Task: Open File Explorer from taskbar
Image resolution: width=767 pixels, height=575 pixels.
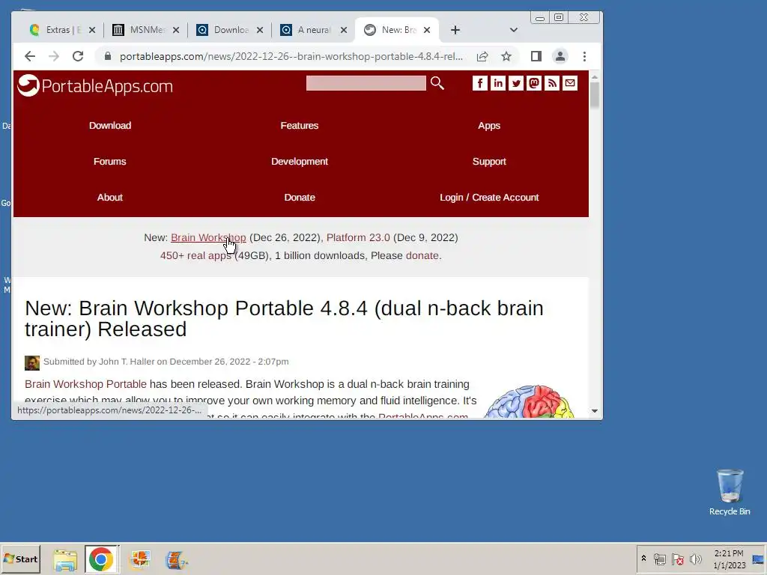Action: click(x=65, y=559)
